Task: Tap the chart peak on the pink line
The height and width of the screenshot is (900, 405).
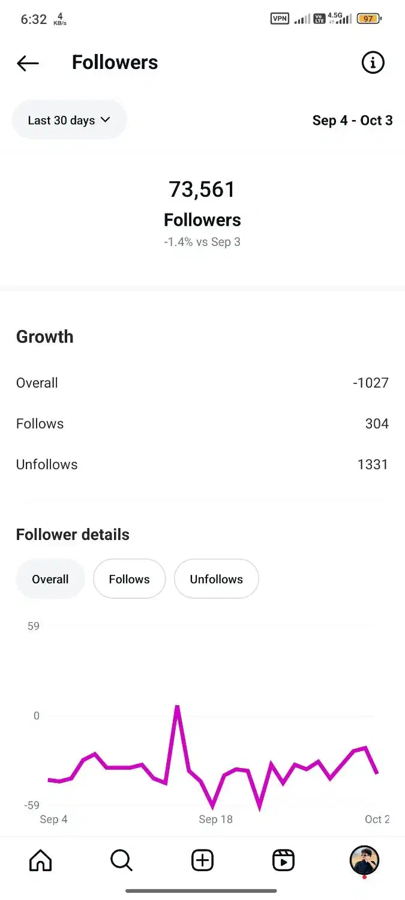Action: pyautogui.click(x=177, y=707)
